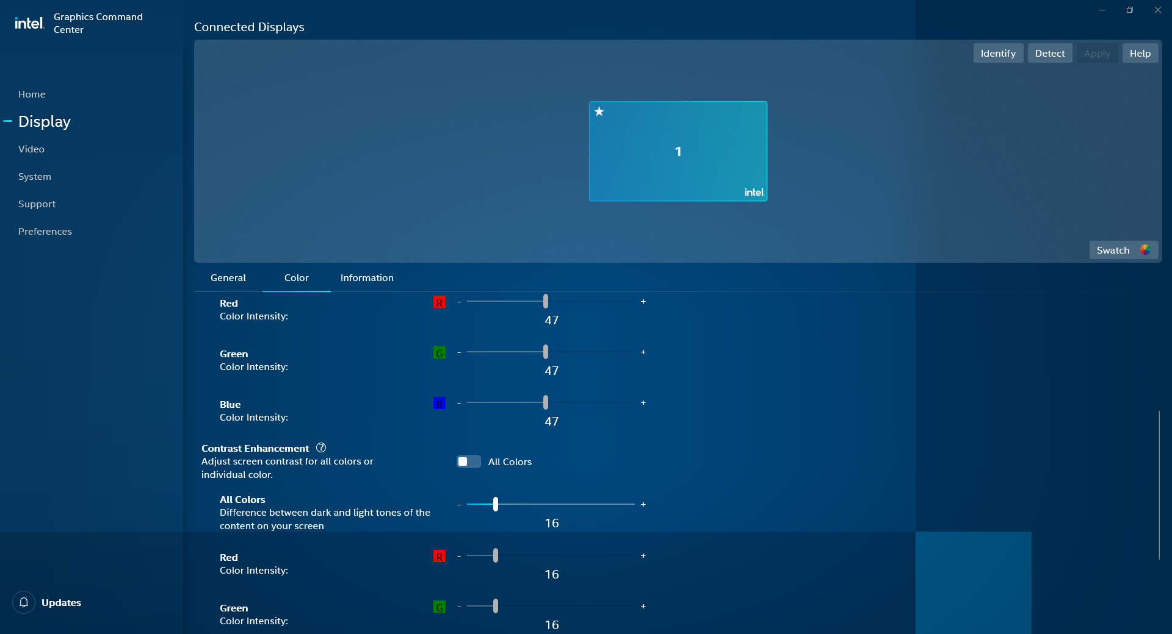This screenshot has width=1172, height=634.
Task: Click the blue B icon for Blue intensity
Action: (439, 404)
